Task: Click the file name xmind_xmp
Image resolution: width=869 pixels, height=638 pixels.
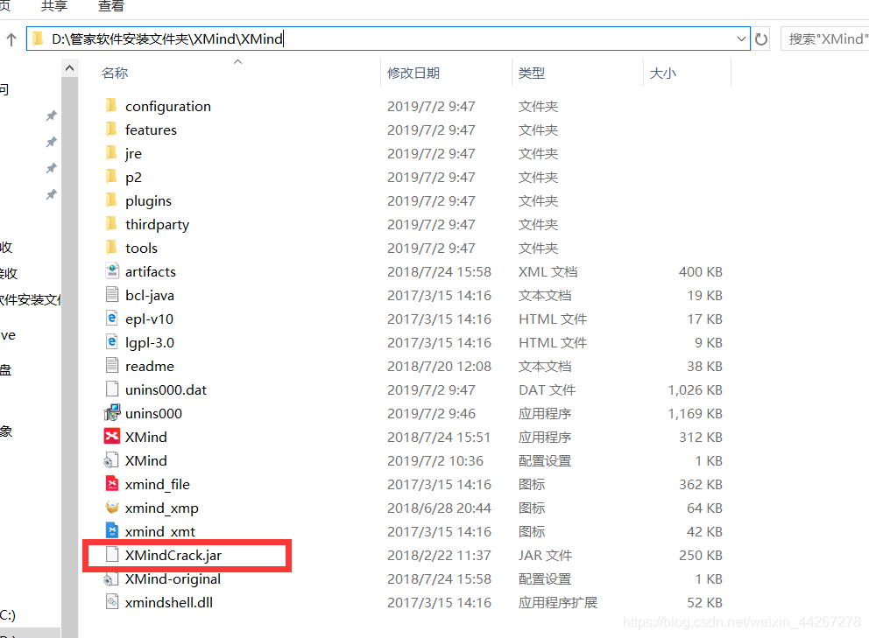Action: click(162, 508)
